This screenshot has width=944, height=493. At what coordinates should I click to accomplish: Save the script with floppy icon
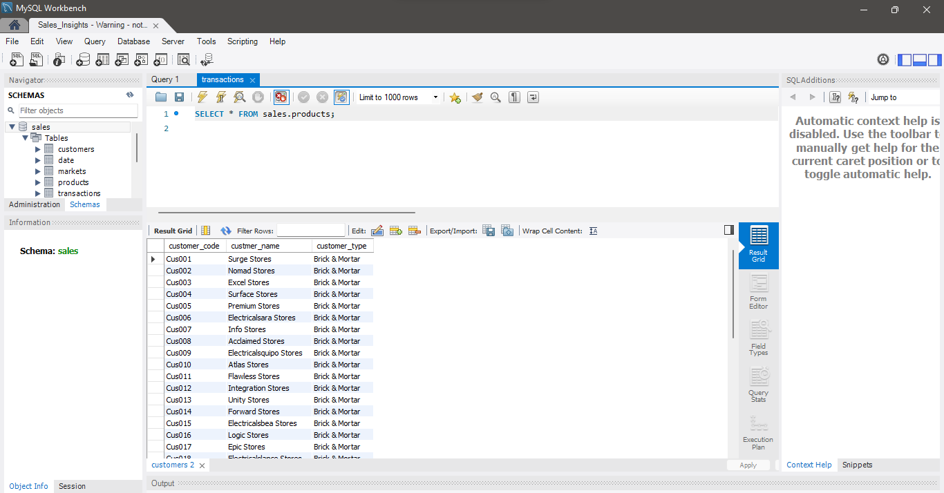point(179,97)
